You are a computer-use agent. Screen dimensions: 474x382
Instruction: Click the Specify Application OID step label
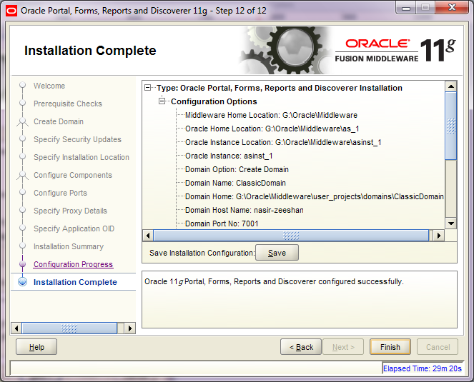(74, 228)
